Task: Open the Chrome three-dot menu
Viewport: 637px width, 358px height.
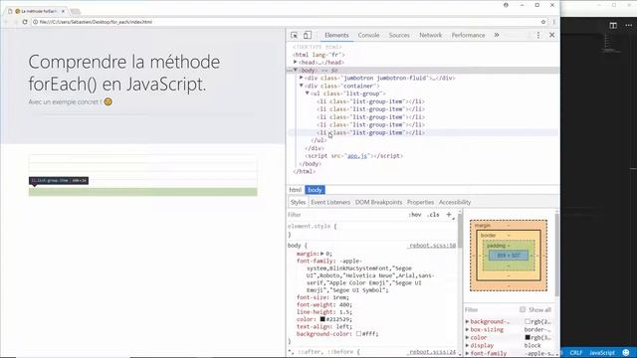Action: 553,22
